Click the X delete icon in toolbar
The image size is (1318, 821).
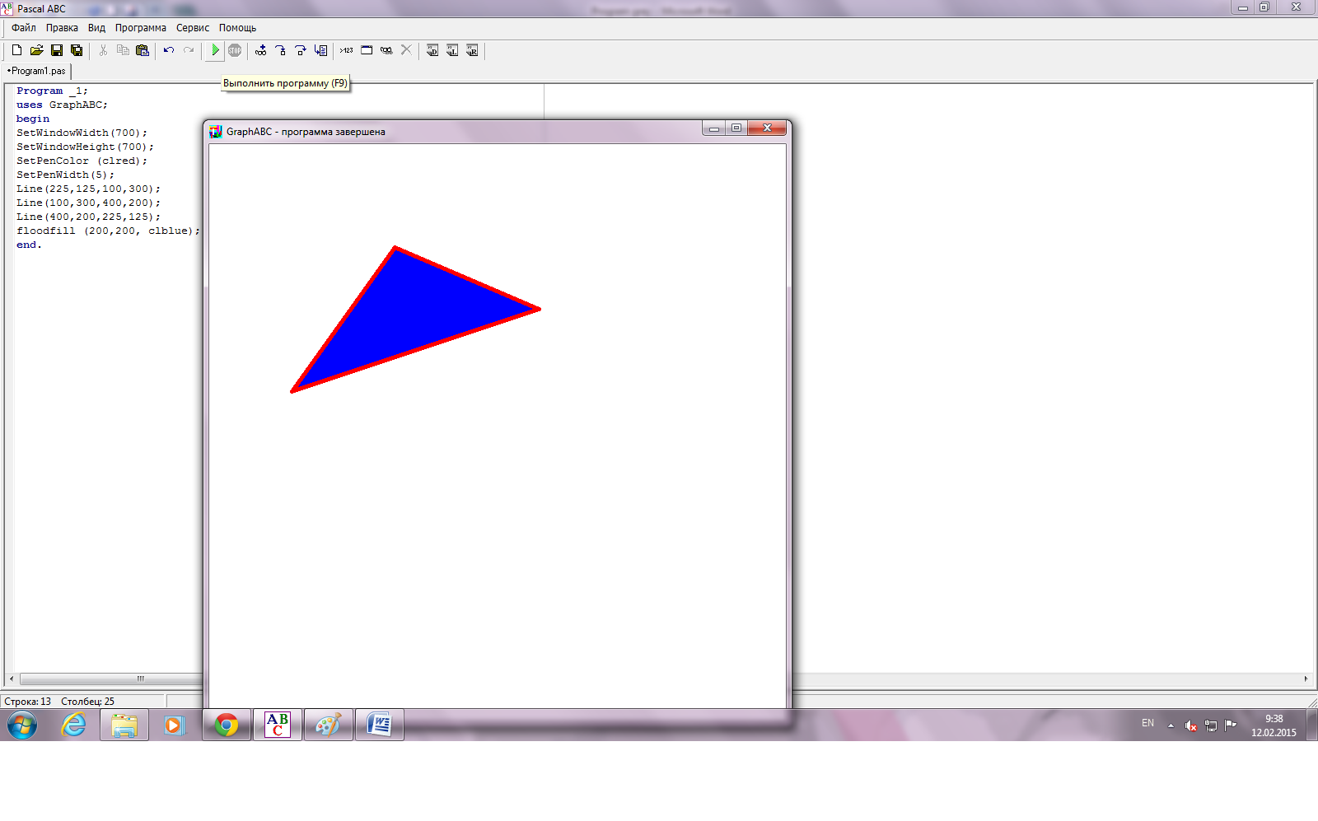click(x=406, y=50)
